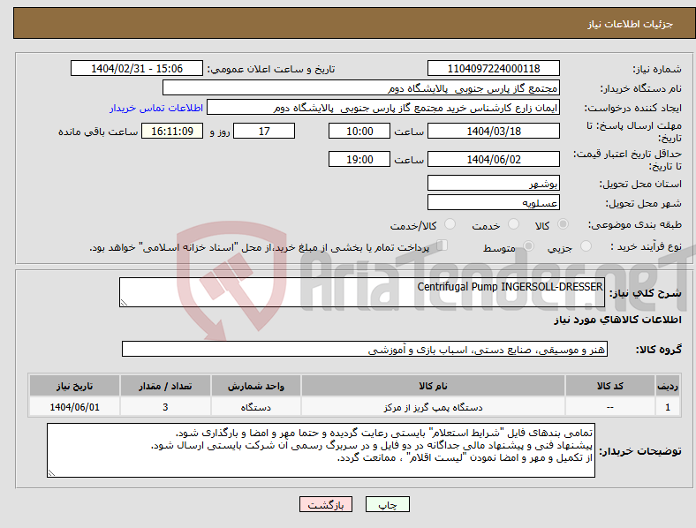This screenshot has width=696, height=528.
Task: Click the واحد شمارش column header
Action: tap(255, 386)
